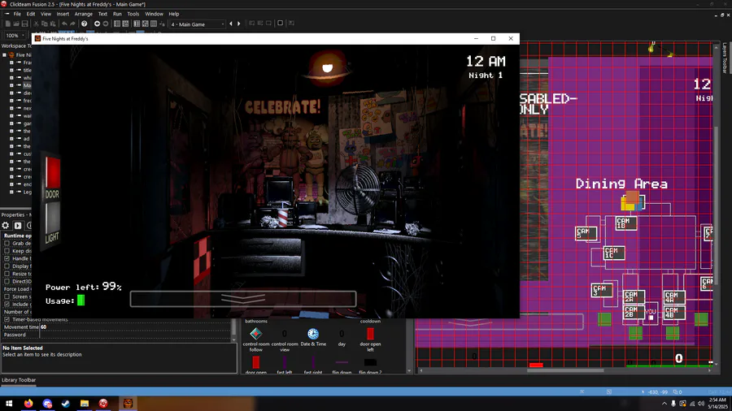Open the File menu
Image resolution: width=732 pixels, height=411 pixels.
17,14
